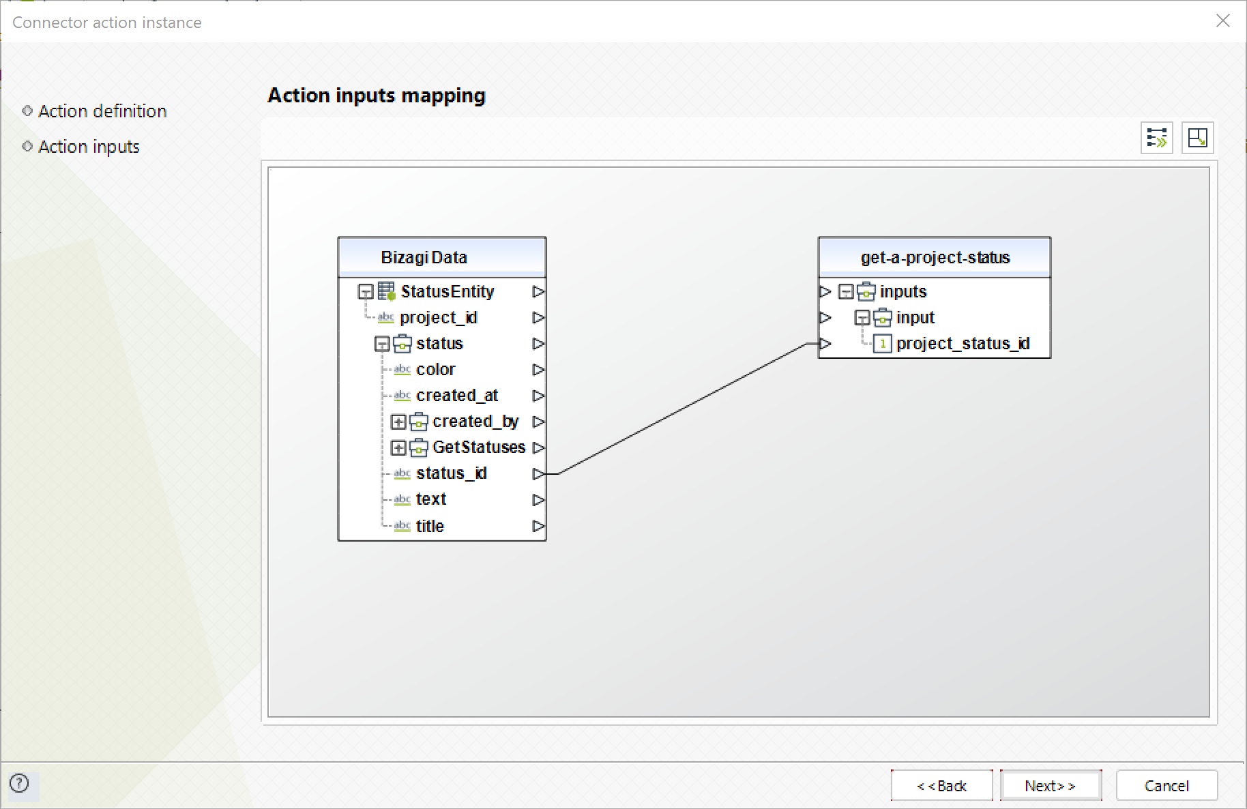
Task: Open the help question mark icon
Action: pos(20,783)
